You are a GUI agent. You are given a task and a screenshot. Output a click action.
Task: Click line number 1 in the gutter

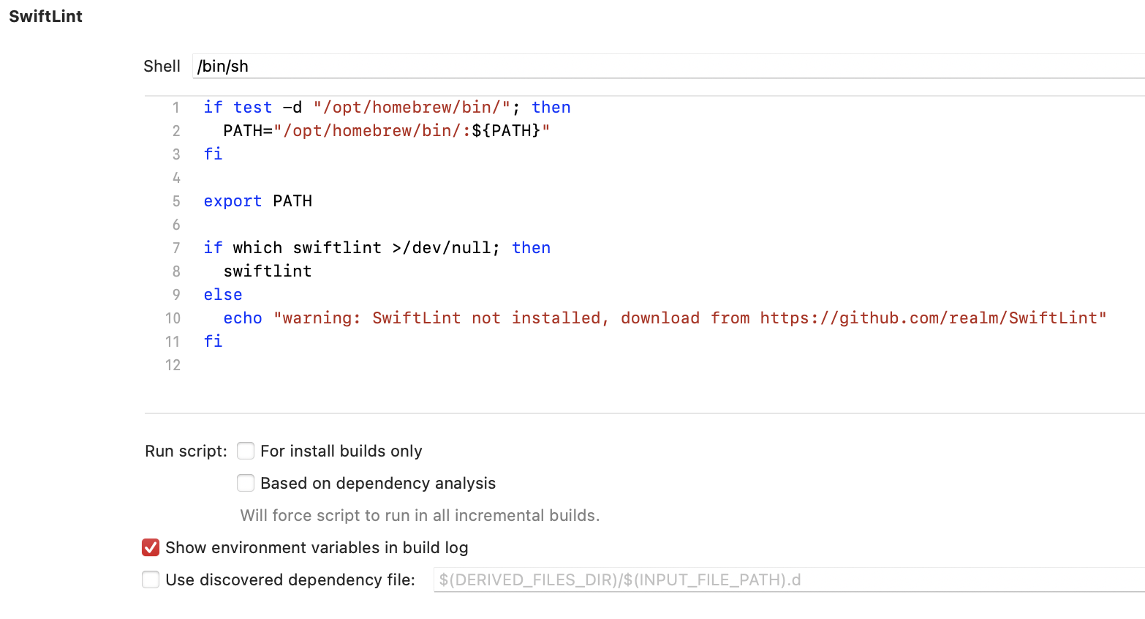[175, 107]
